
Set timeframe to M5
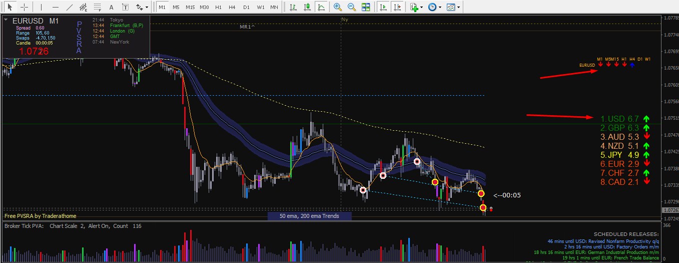[x=176, y=8]
